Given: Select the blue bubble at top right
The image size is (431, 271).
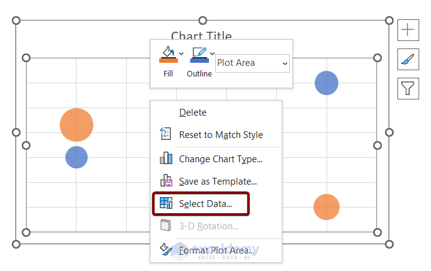Looking at the screenshot, I should tap(326, 83).
